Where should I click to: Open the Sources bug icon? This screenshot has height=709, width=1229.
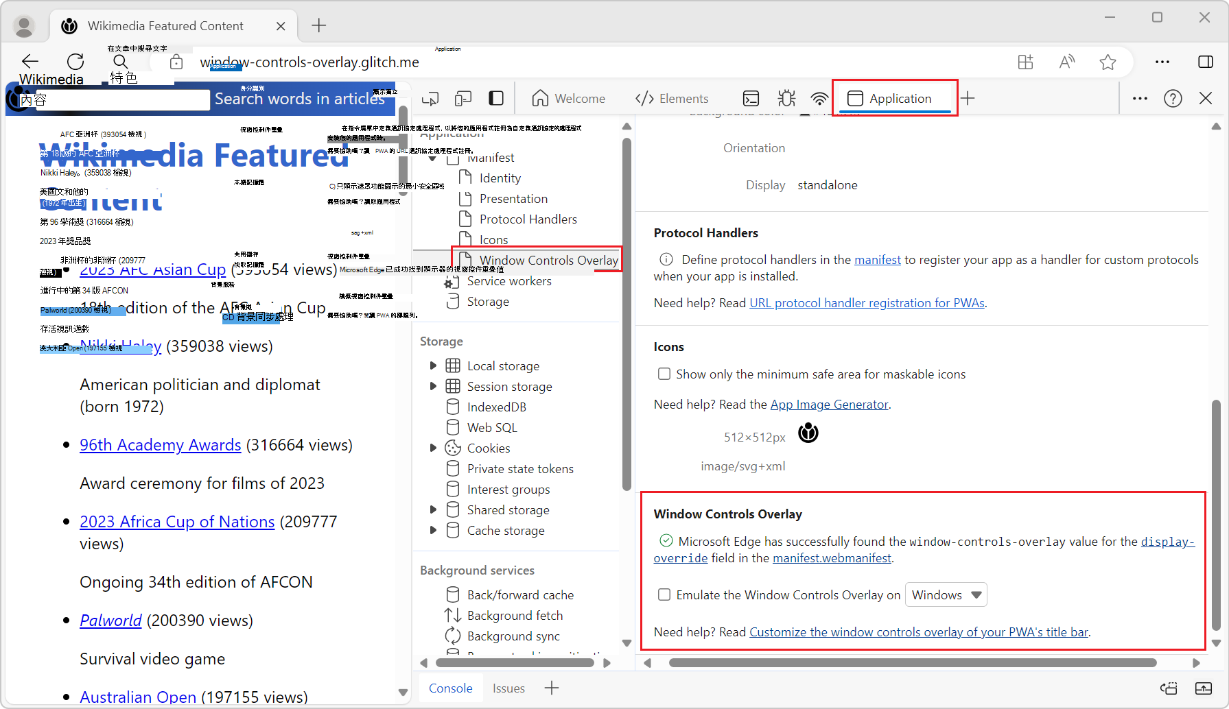[x=786, y=99]
